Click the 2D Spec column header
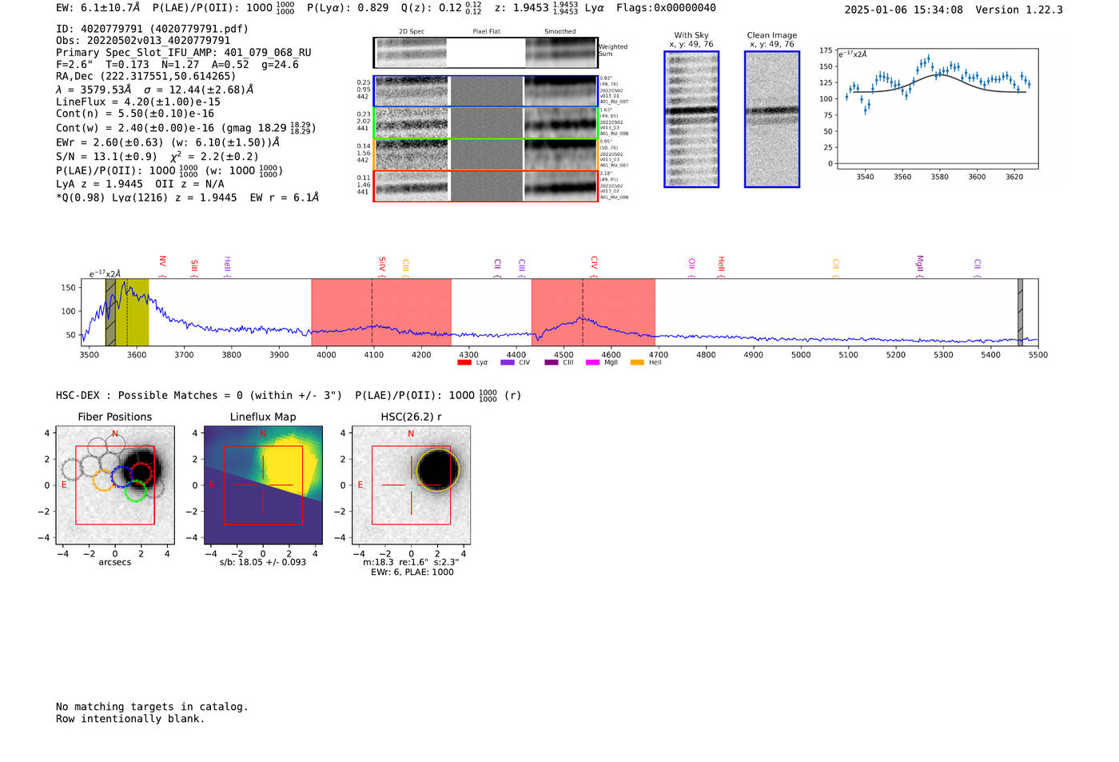The height and width of the screenshot is (762, 1119). tap(412, 32)
